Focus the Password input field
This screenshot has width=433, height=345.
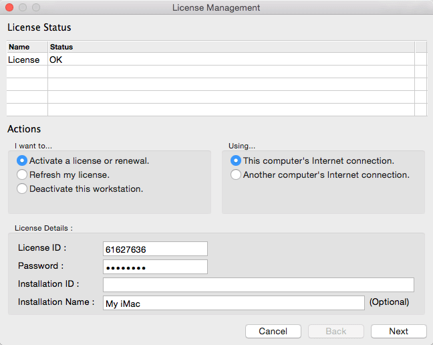(155, 267)
